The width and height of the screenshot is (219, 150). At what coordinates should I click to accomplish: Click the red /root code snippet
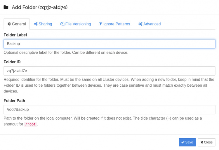(x=30, y=124)
